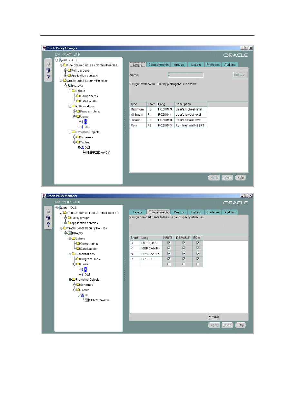Click the question mark help icon in the lower window
The height and width of the screenshot is (407, 288).
tap(48, 224)
